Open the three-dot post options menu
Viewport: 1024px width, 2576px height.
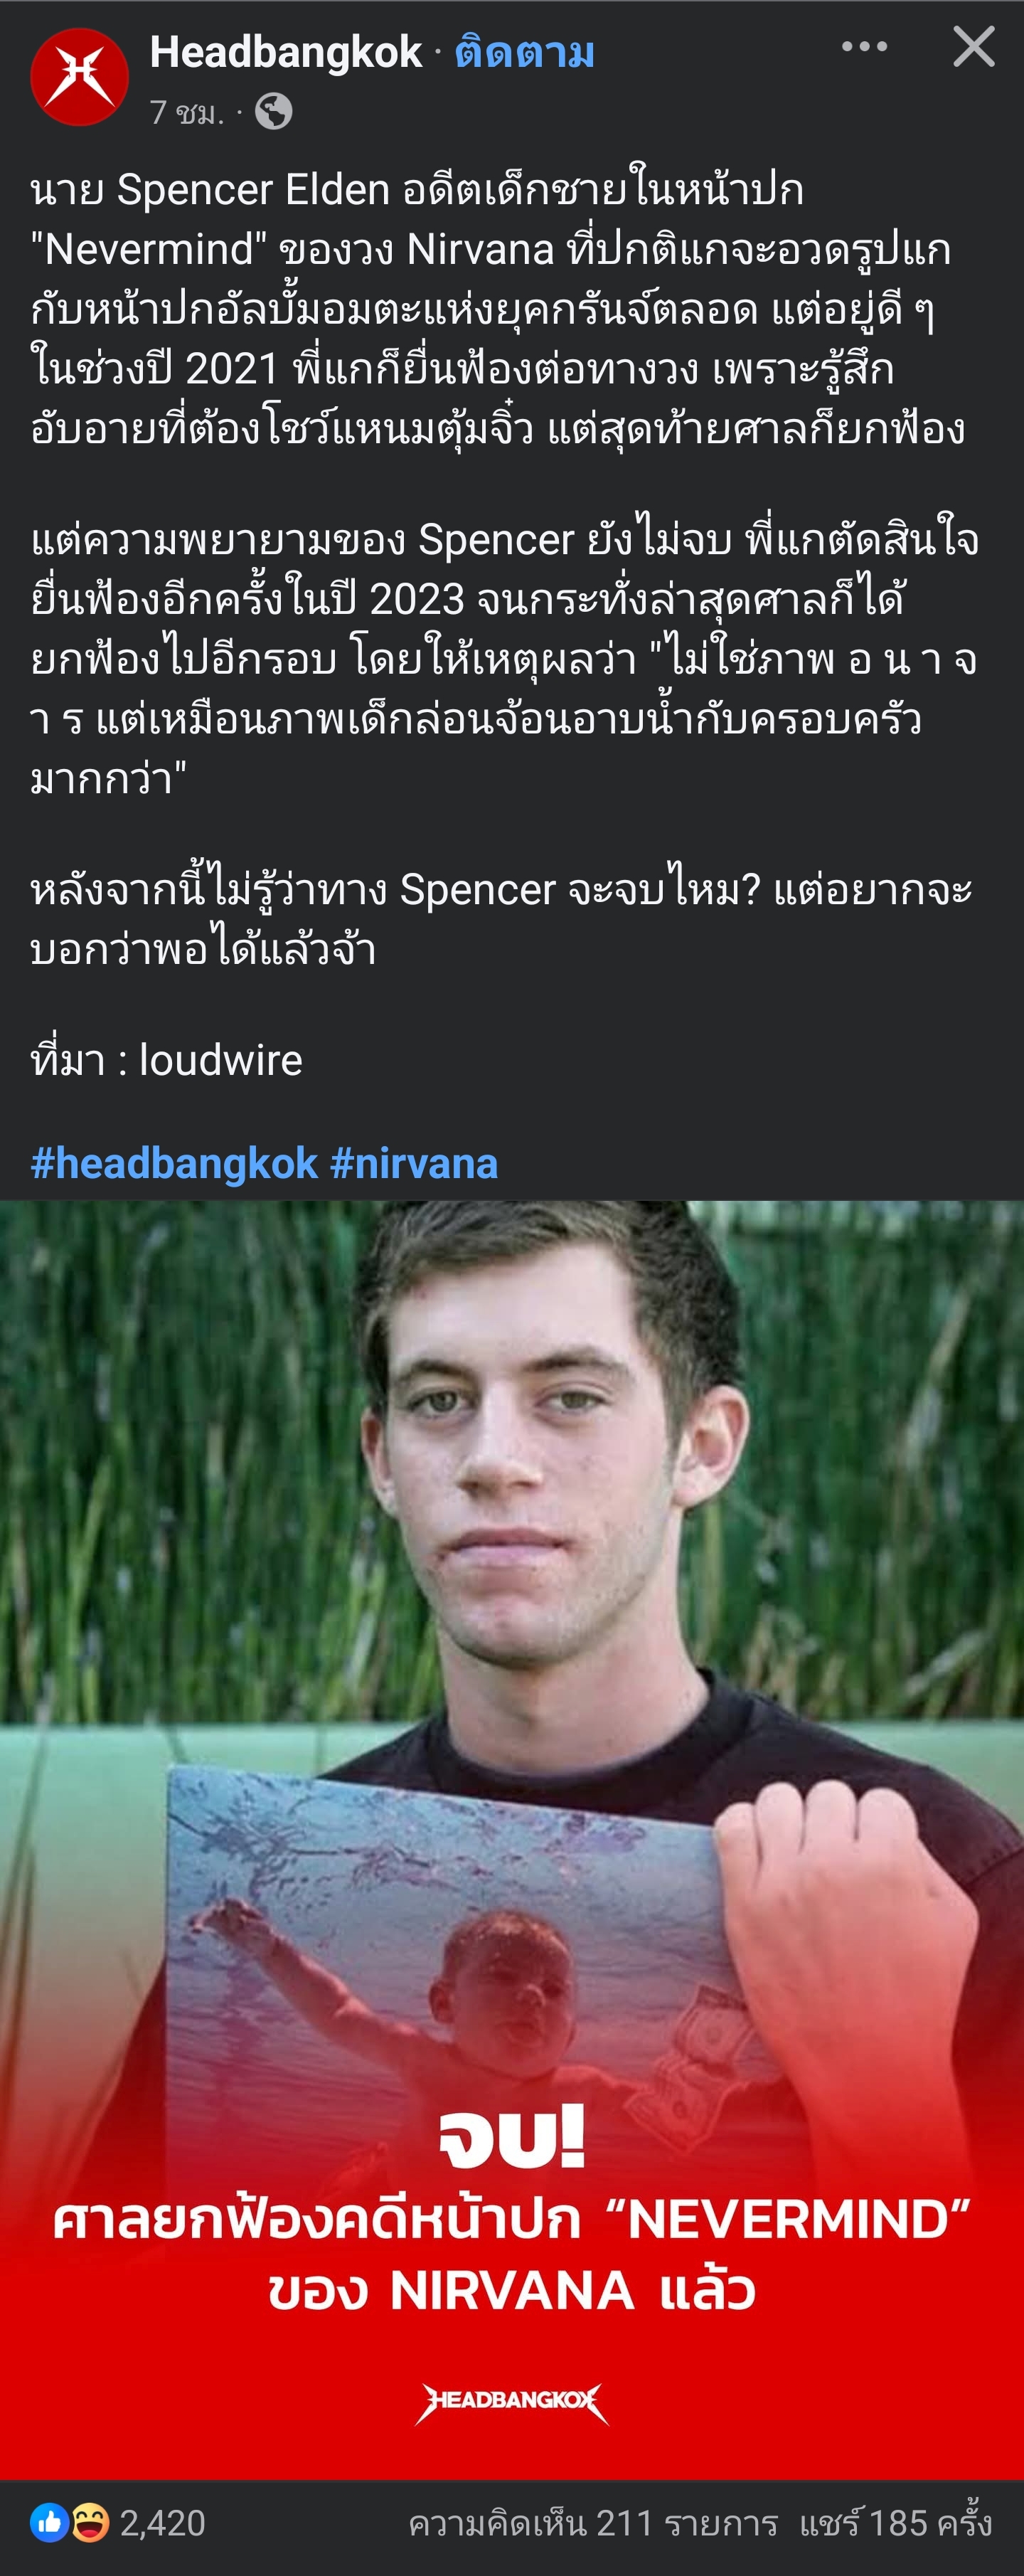click(x=864, y=46)
